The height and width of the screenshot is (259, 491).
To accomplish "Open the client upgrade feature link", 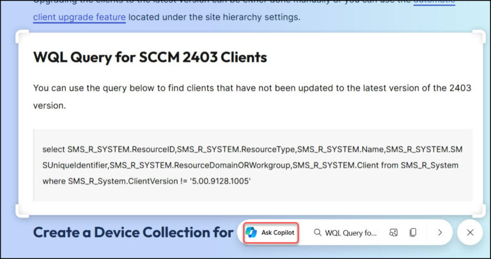I will point(79,17).
